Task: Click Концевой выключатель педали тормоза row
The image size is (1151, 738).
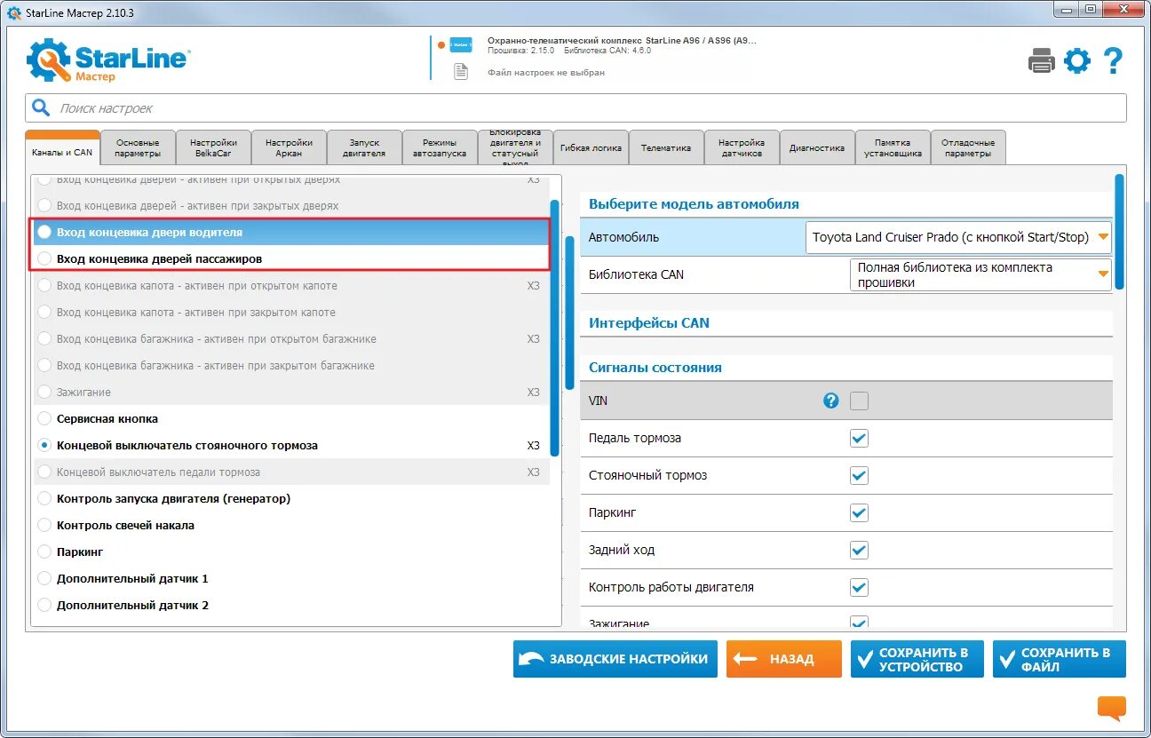Action: click(x=291, y=472)
